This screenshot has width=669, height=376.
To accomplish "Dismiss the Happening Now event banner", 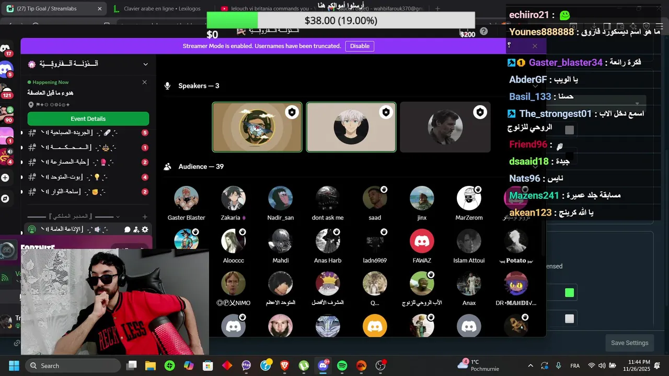I will point(144,82).
